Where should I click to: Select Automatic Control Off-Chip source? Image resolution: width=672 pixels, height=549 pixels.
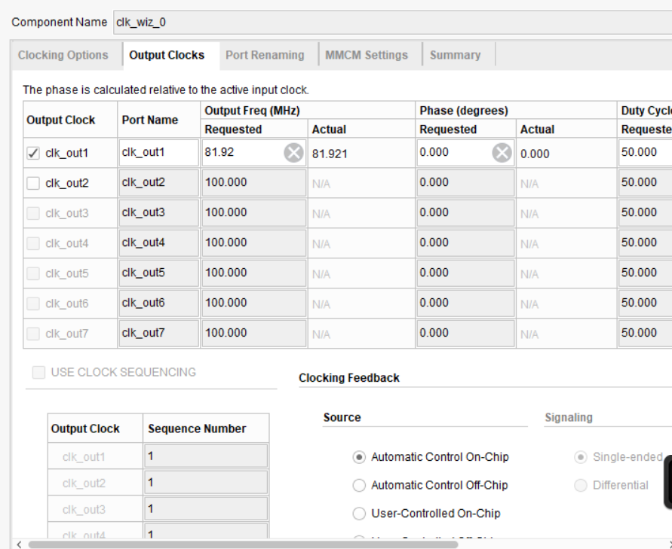(x=359, y=485)
